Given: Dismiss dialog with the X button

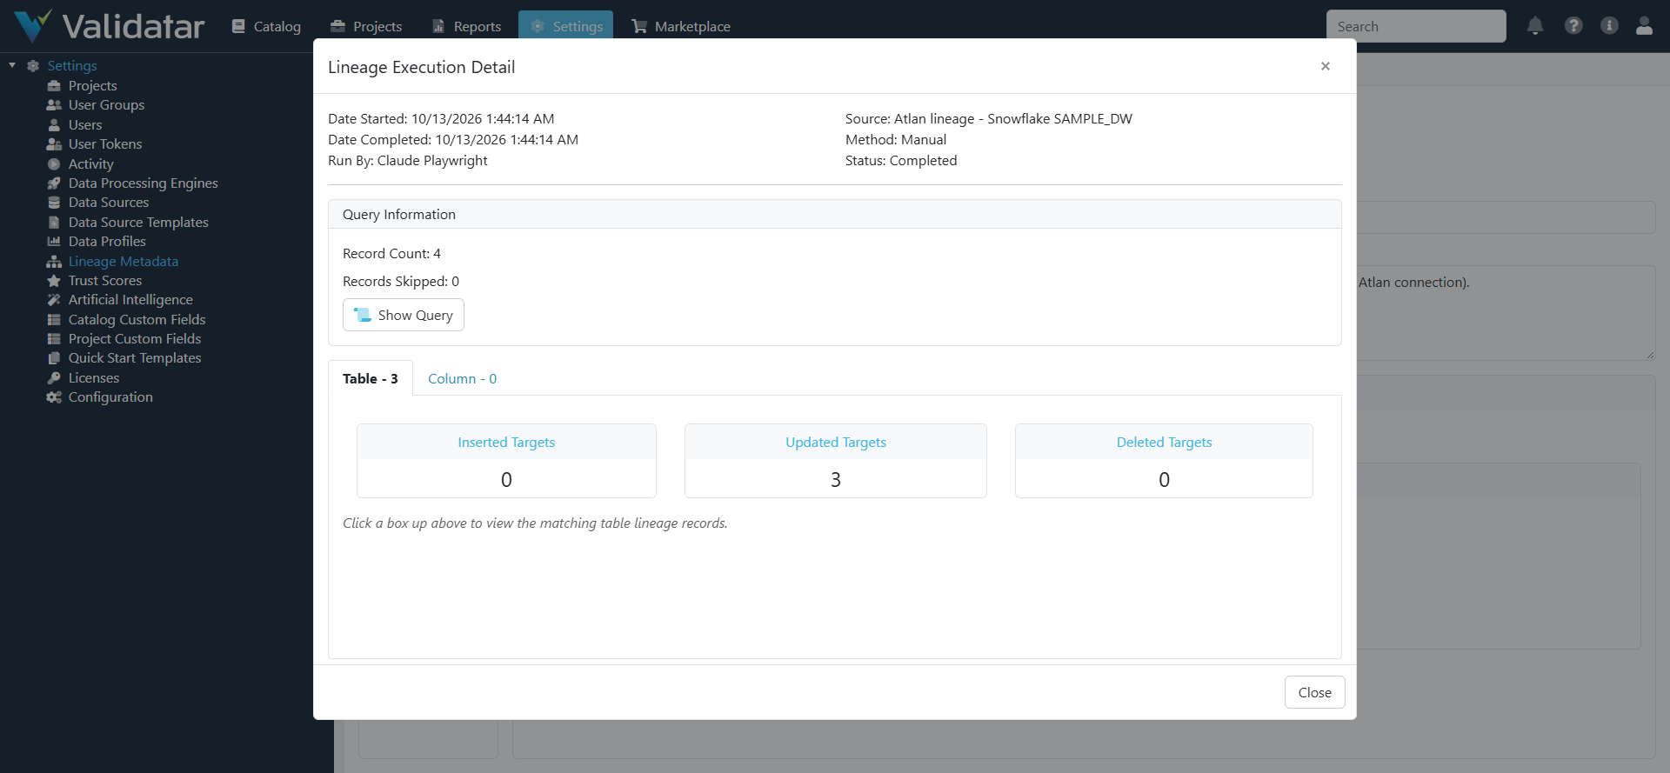Looking at the screenshot, I should click(x=1326, y=66).
